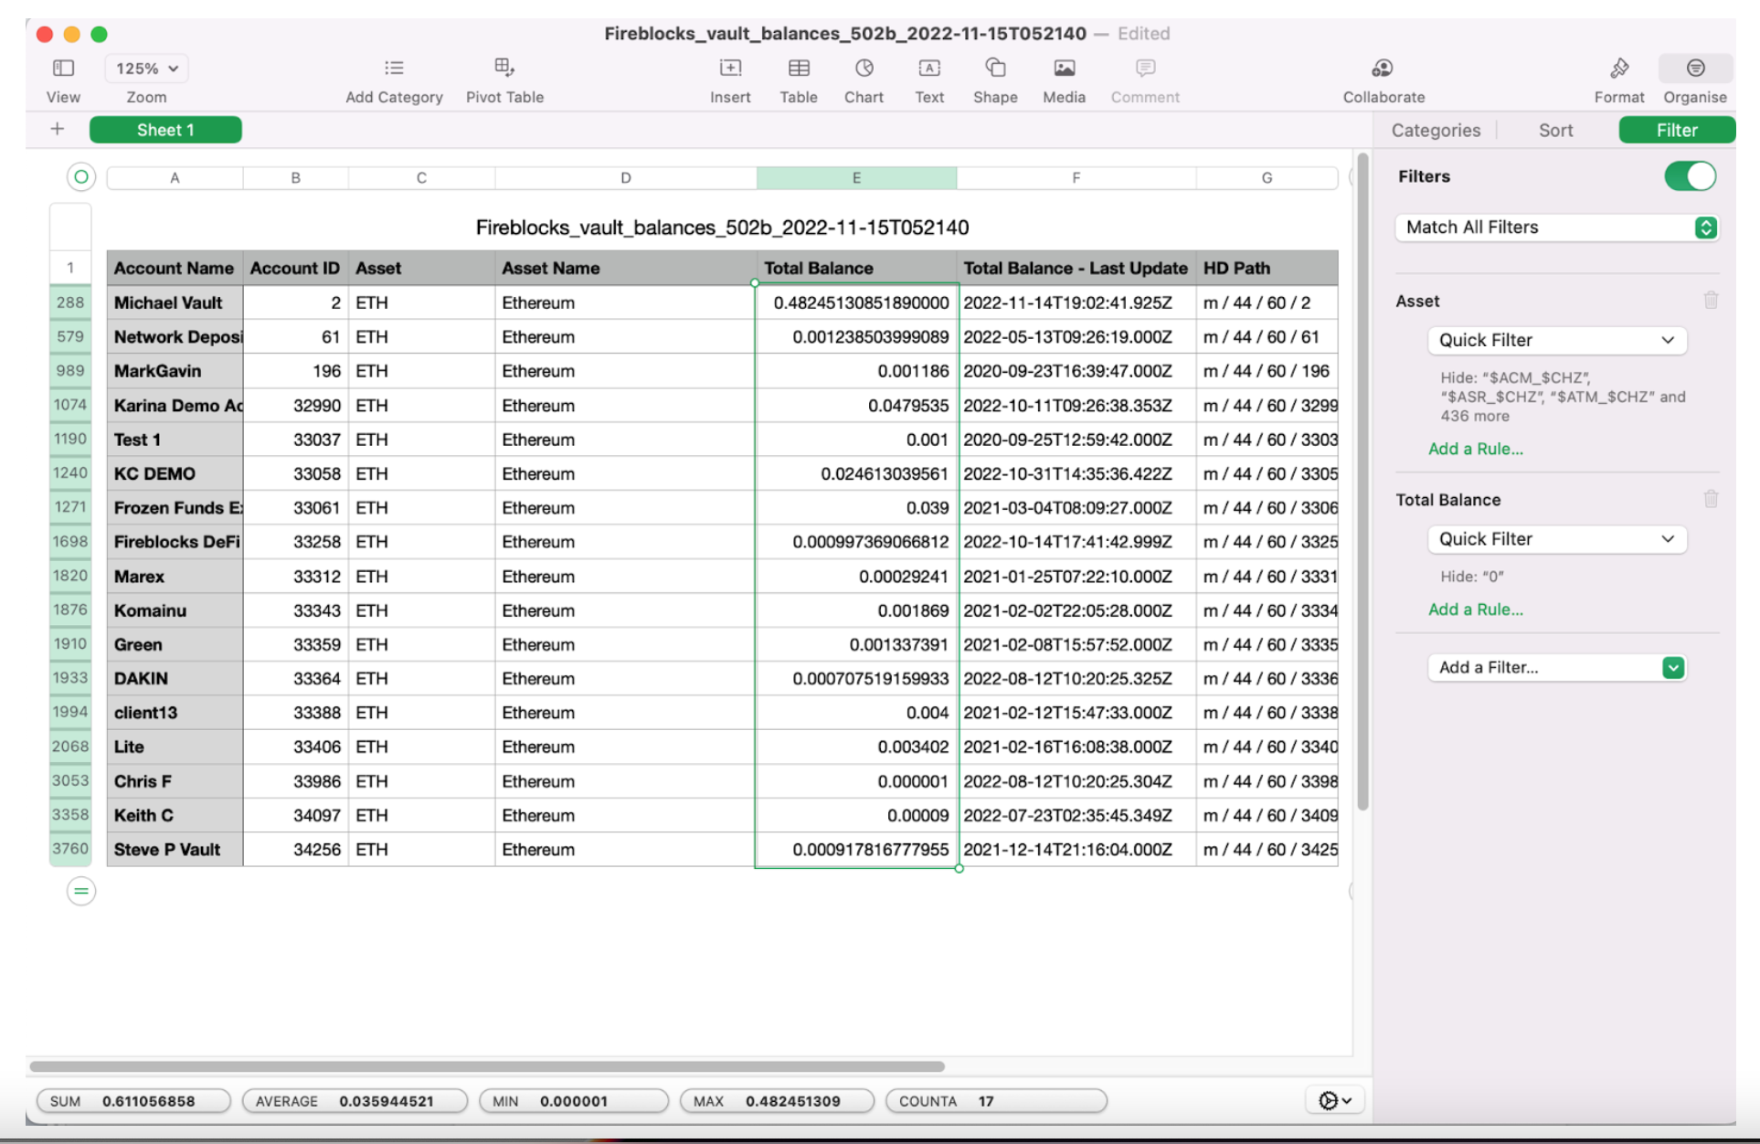The image size is (1760, 1144).
Task: Select row 3760 header
Action: tap(70, 849)
